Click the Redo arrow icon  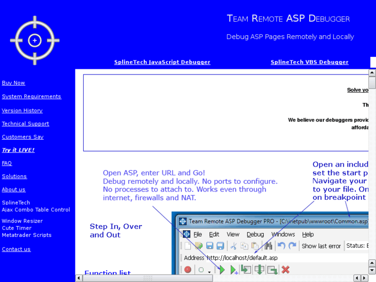(x=292, y=246)
